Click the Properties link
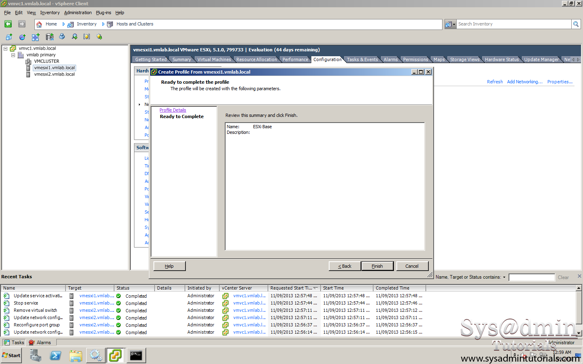This screenshot has width=583, height=364. (560, 82)
